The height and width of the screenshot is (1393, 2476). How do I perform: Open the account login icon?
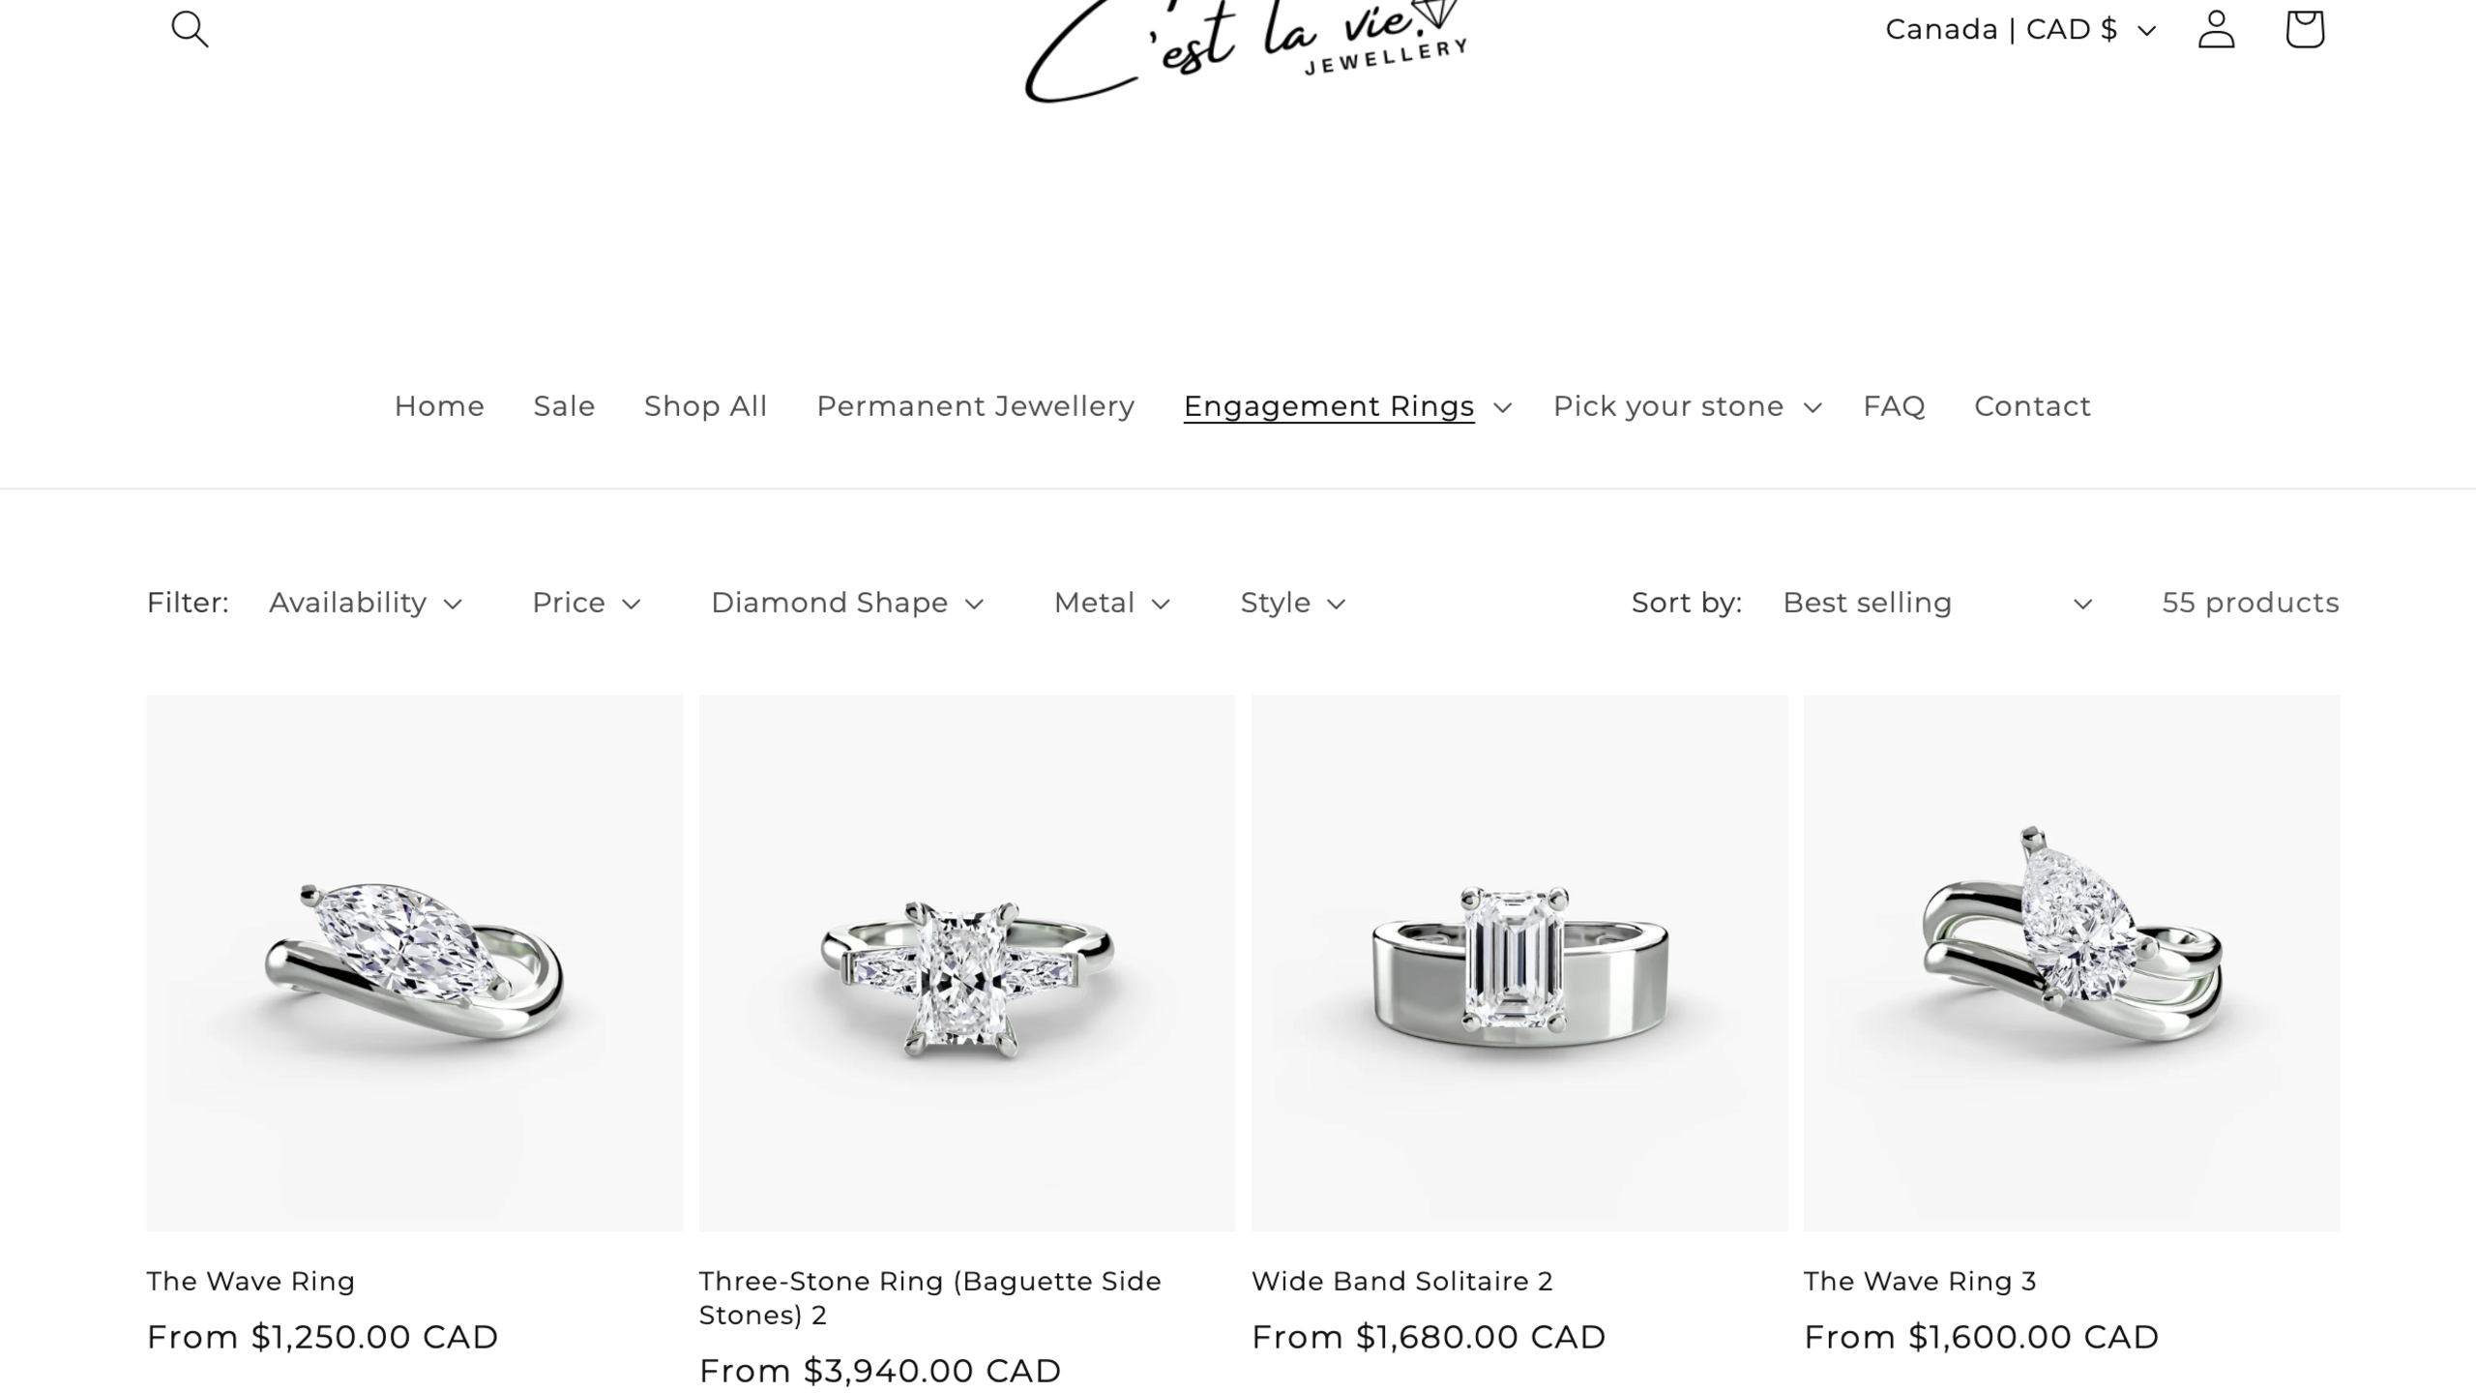pyautogui.click(x=2216, y=29)
